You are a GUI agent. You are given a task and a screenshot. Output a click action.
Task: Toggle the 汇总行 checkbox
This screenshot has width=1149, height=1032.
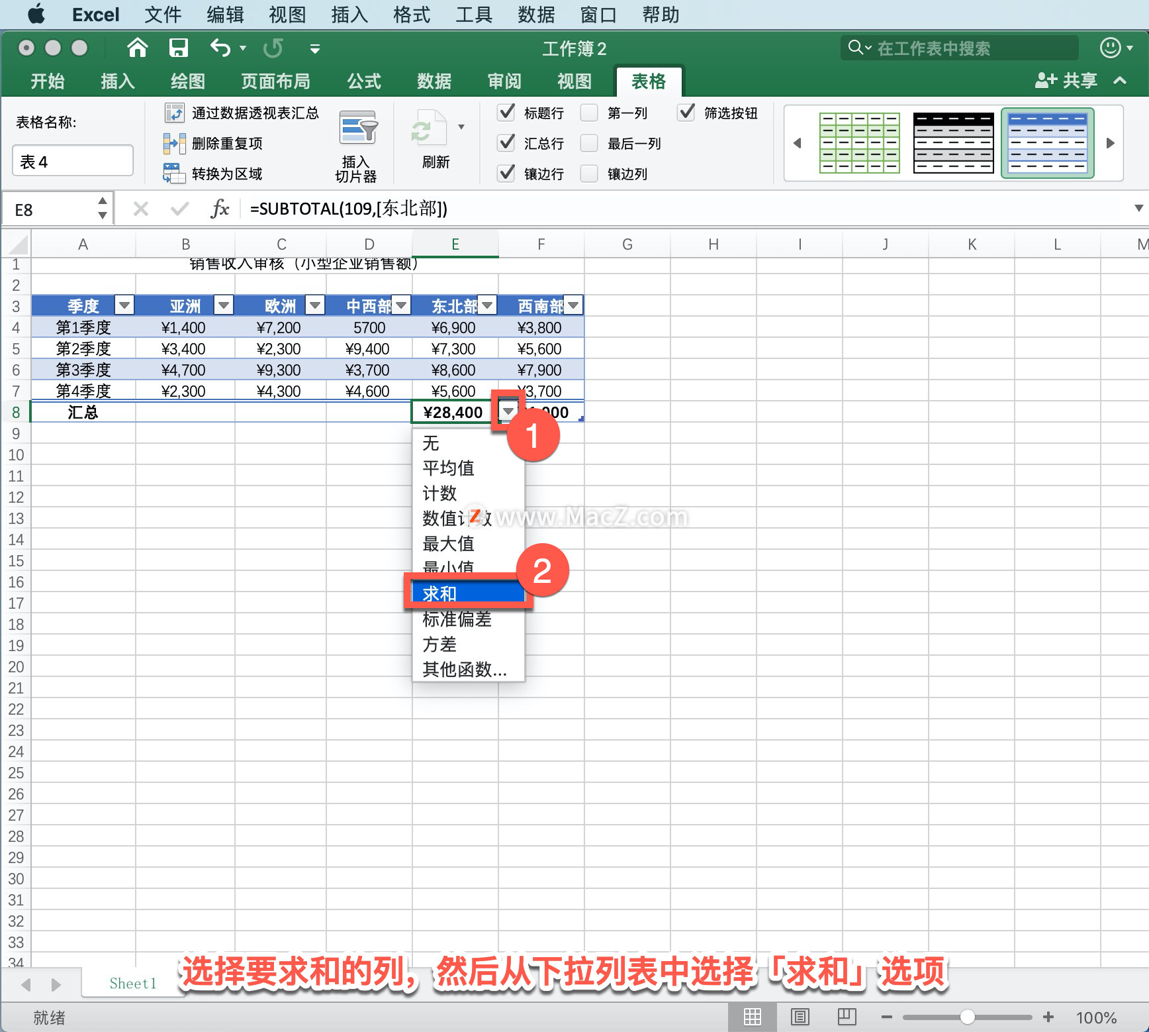pos(506,143)
